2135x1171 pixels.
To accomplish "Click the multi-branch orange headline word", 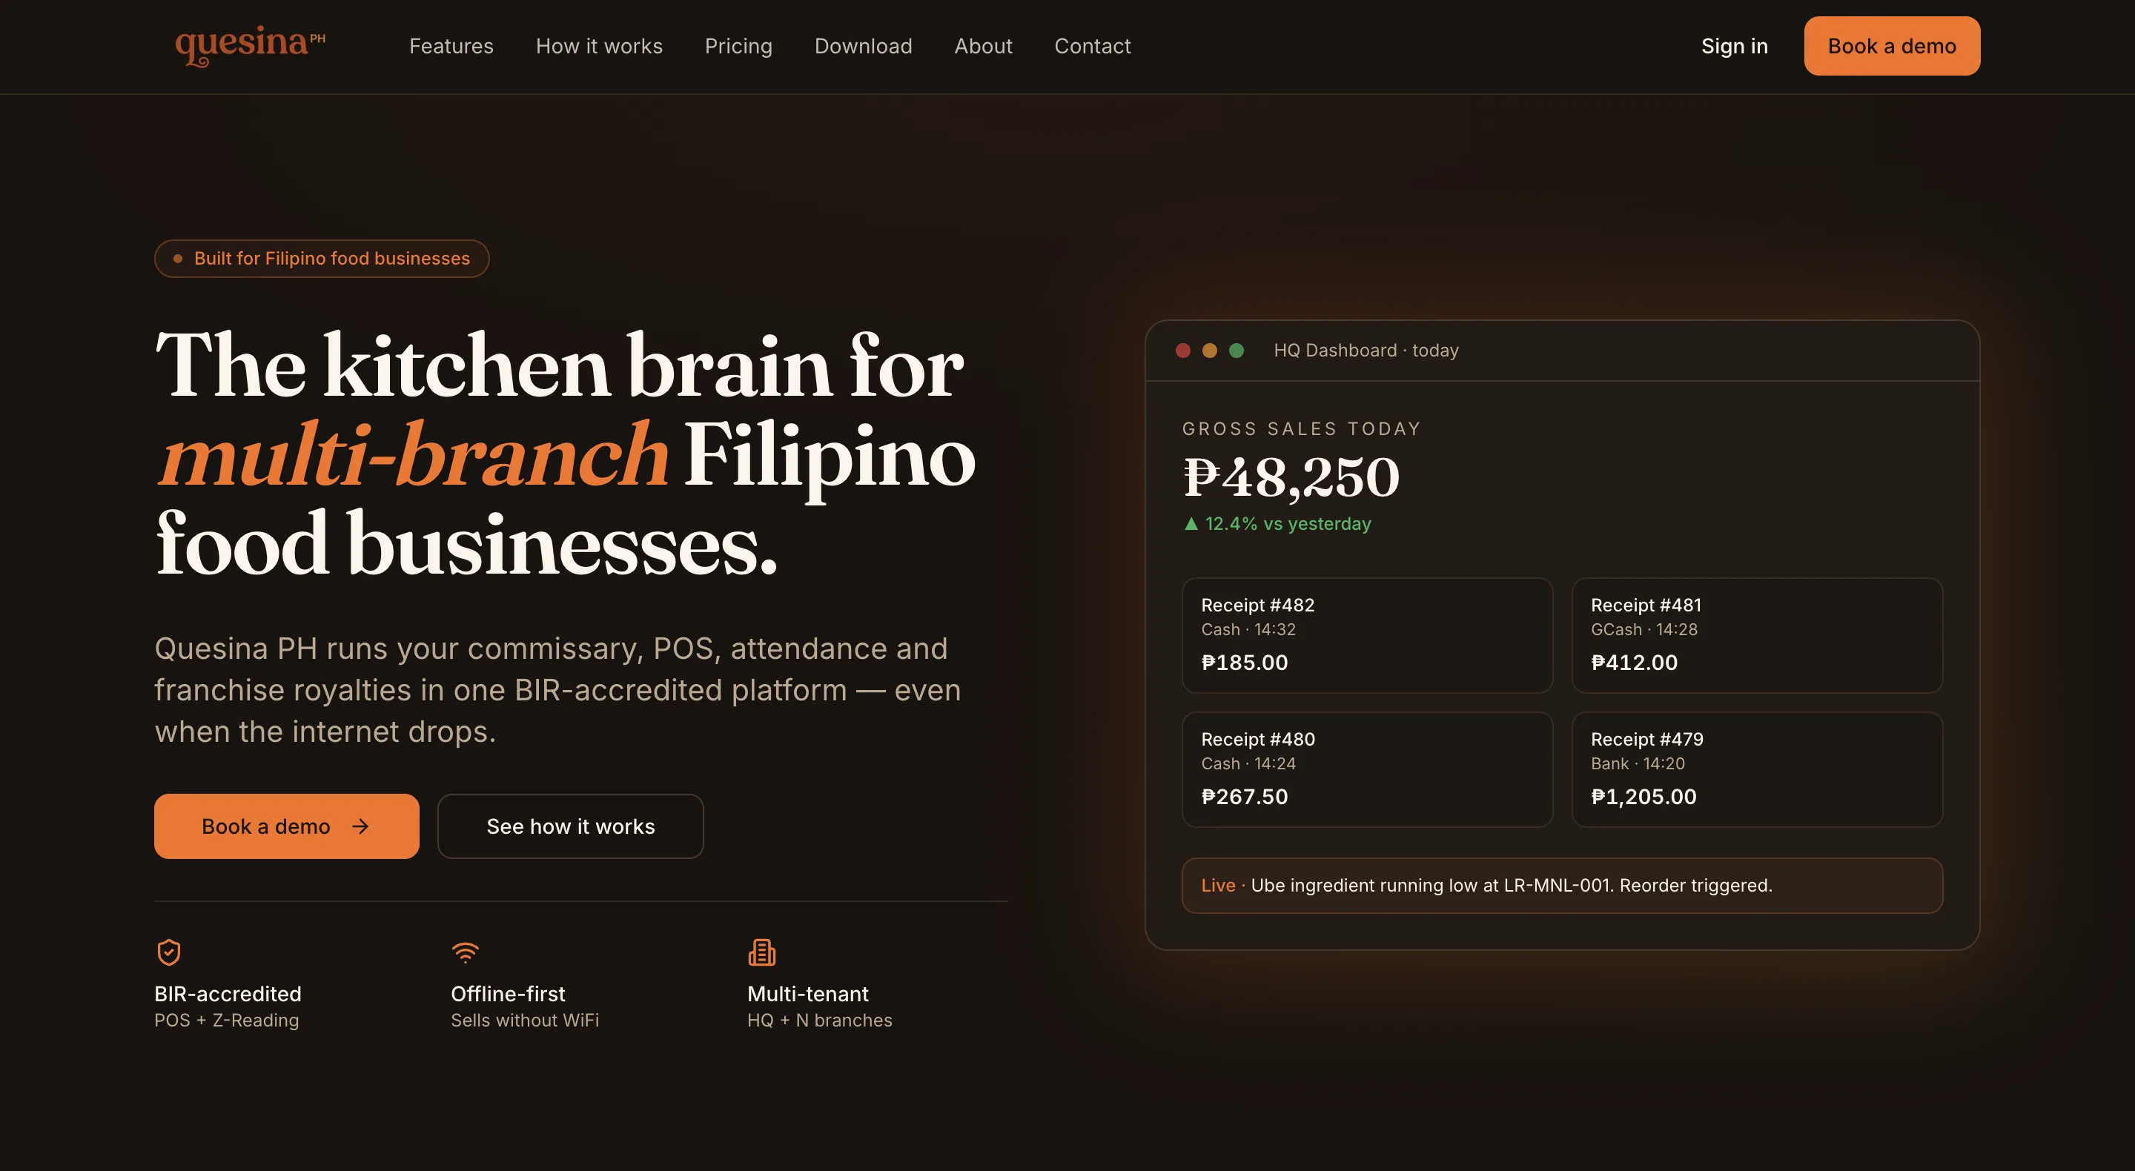I will coord(413,455).
